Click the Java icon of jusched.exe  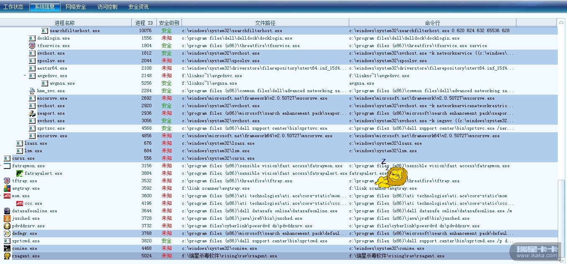[x=7, y=218]
